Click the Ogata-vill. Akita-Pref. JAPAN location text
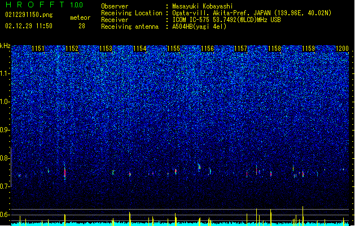This screenshot has height=226, width=355. tap(221, 13)
